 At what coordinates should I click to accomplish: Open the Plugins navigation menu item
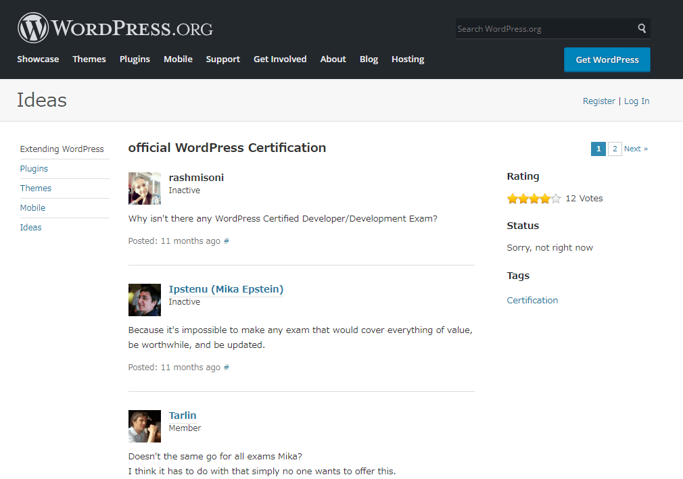135,59
